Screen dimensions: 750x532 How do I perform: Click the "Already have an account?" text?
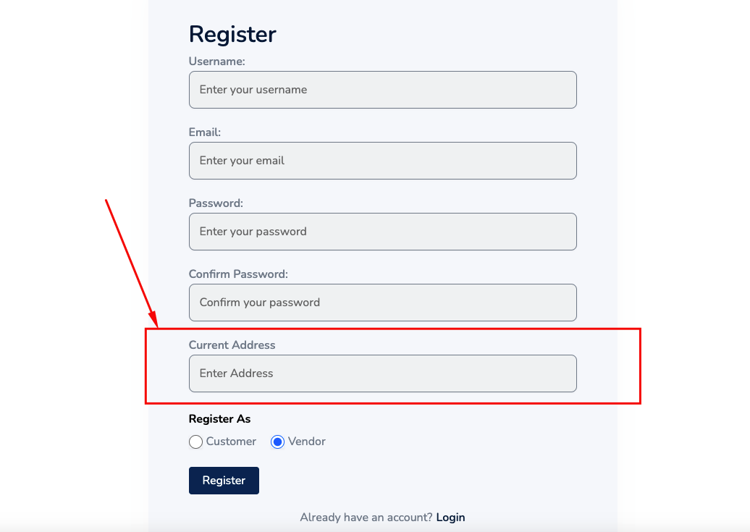click(366, 518)
